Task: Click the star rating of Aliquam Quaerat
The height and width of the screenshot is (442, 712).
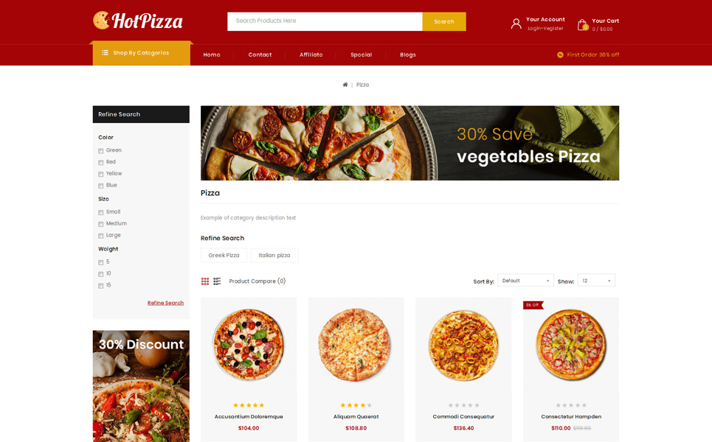Action: click(356, 405)
